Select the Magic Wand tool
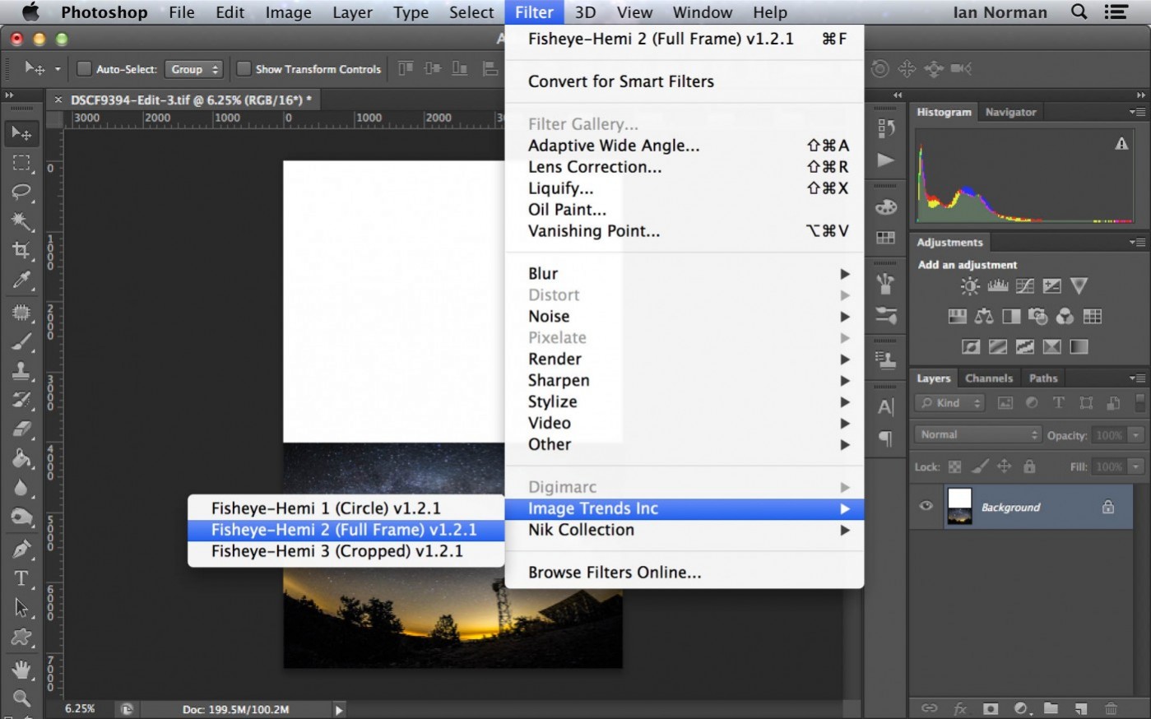Screen dimensions: 1151x719 pos(21,221)
